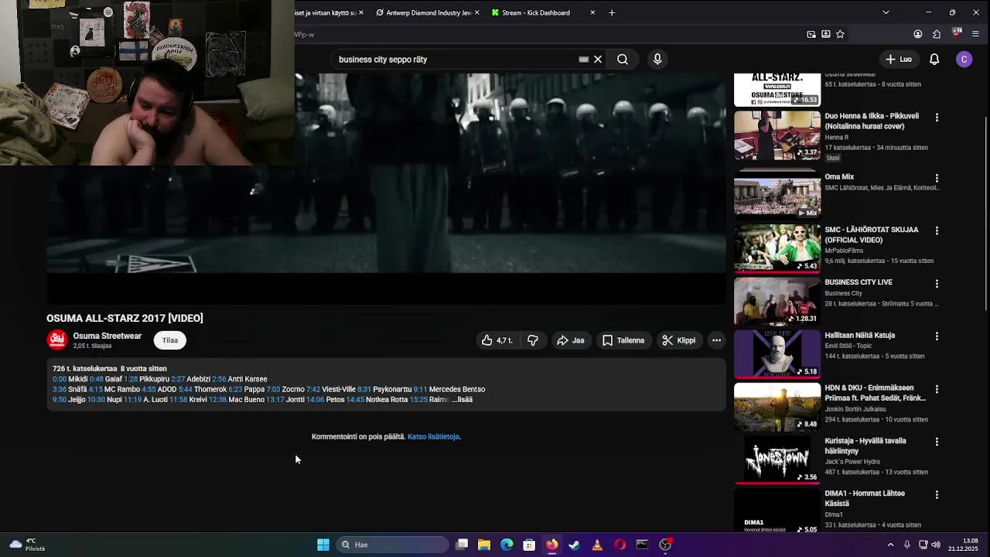Open a new browser tab

[x=612, y=12]
